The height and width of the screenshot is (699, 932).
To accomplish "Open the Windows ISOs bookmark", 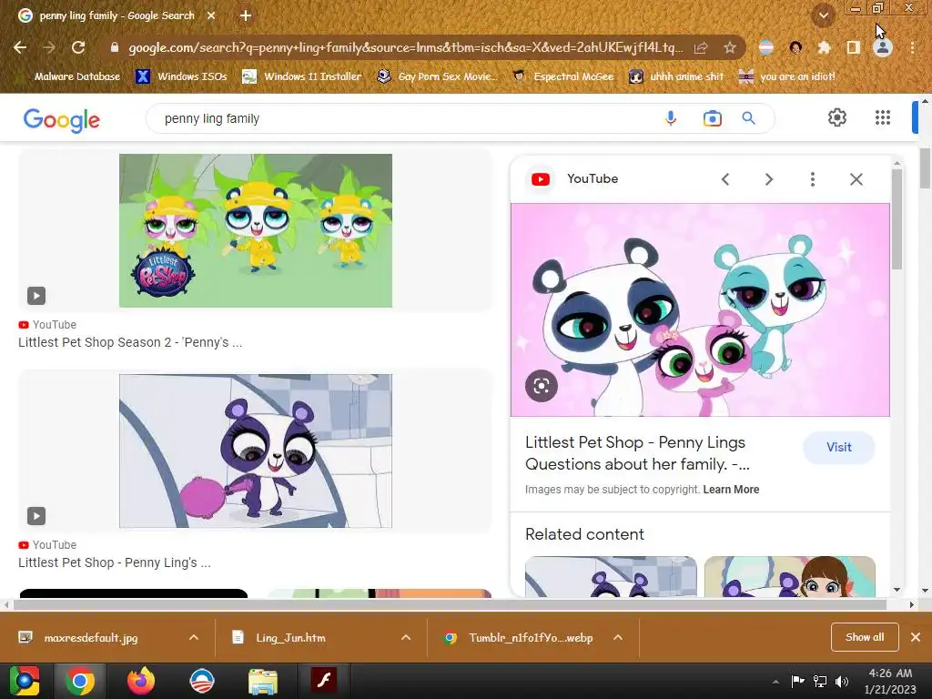I will [x=181, y=76].
